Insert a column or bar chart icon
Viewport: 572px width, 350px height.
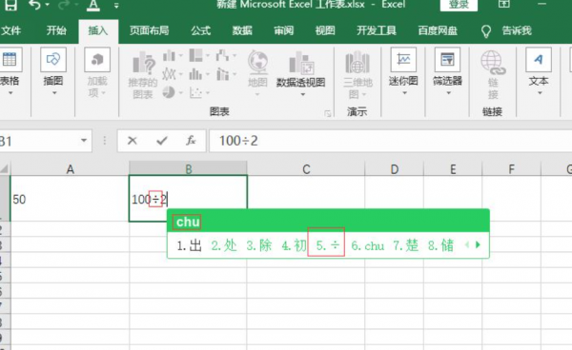170,56
